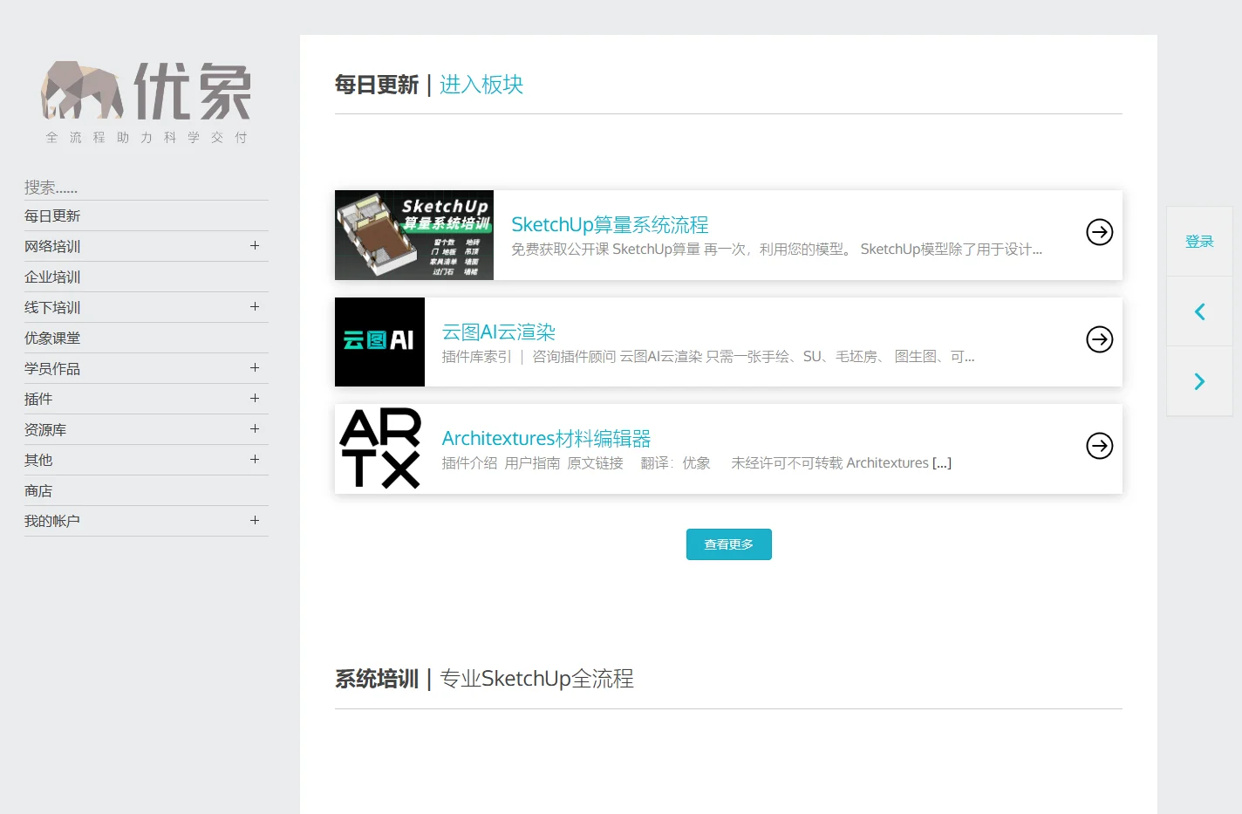Screen dimensions: 1242x814
Task: Open the 云图AI云渲染 title link
Action: coord(499,332)
